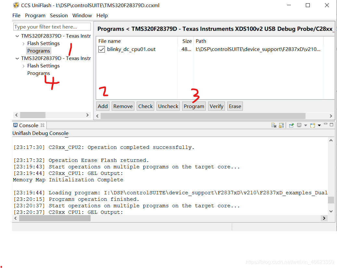337x268 pixels.
Task: Collapse the second TMS320F28379D tree node
Action: 17,58
